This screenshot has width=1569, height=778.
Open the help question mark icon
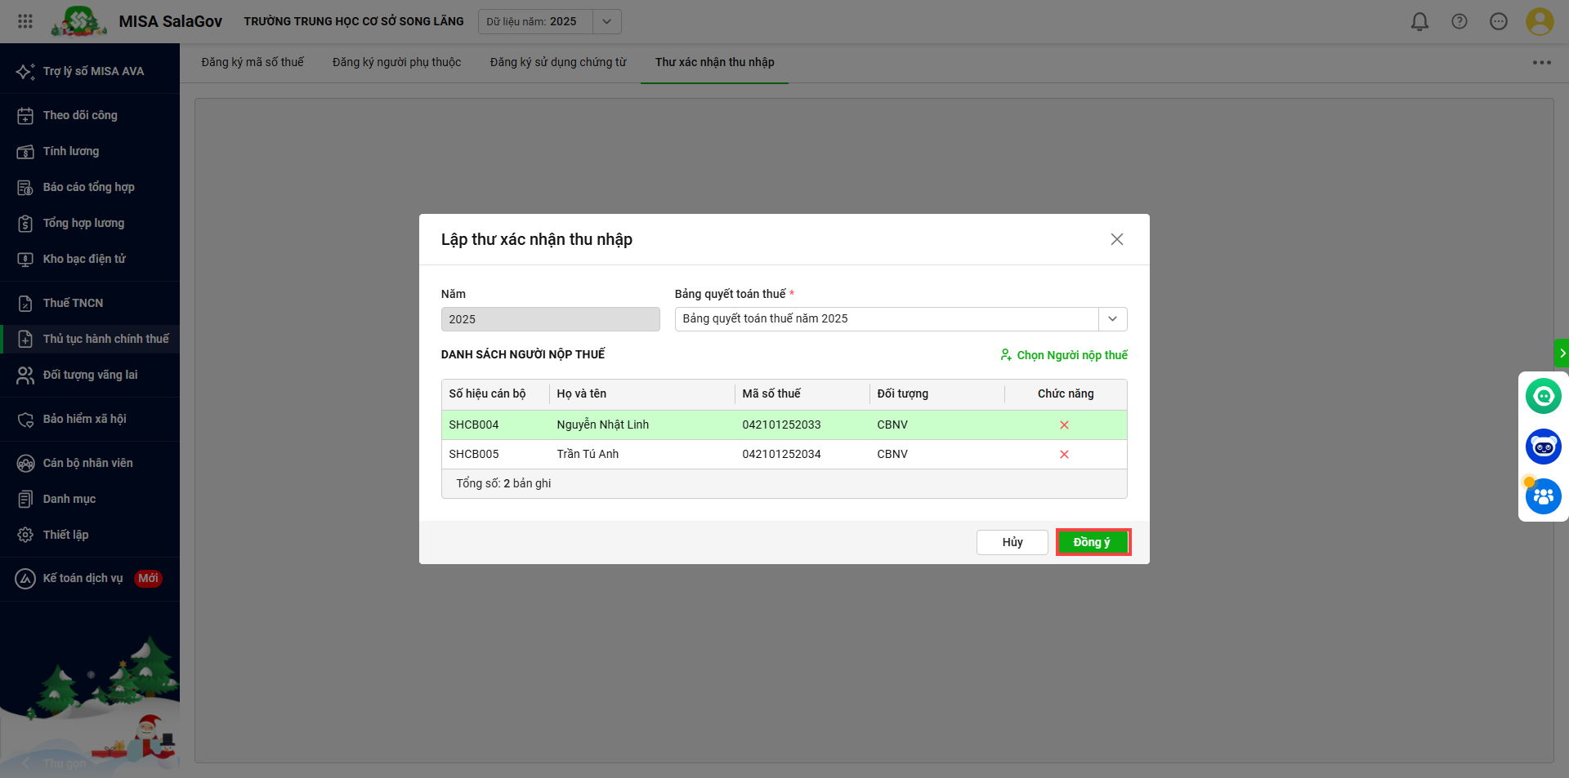tap(1459, 22)
